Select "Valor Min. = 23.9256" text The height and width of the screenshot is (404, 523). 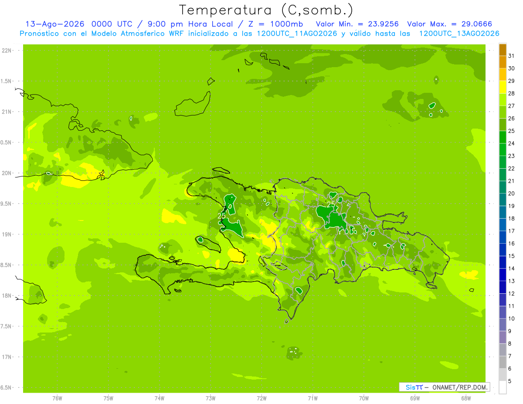(357, 24)
